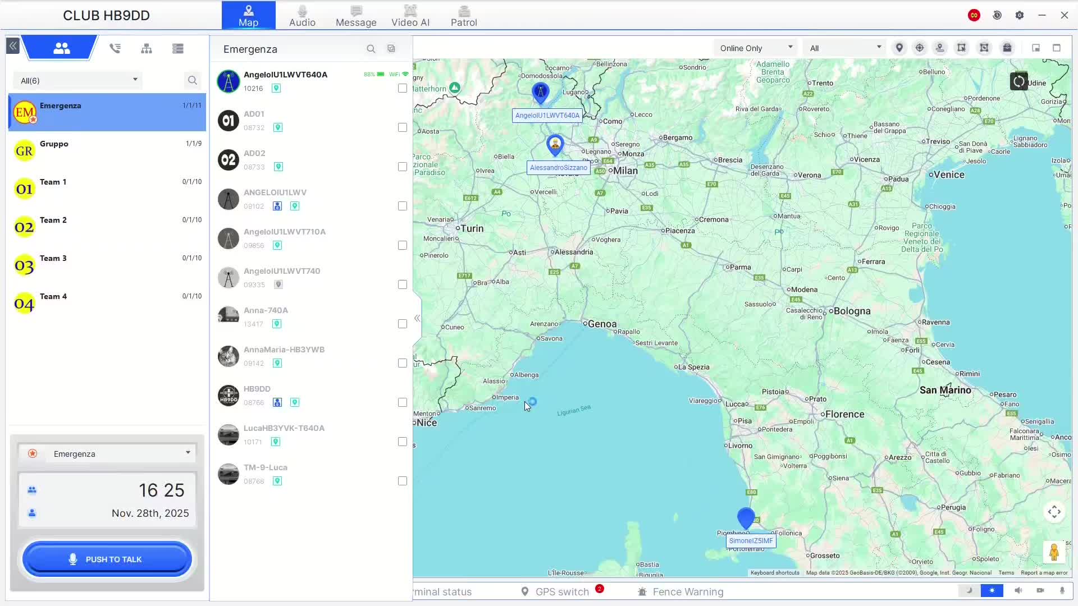Open the All device-type dropdown above map
Screen dimensions: 1078x606
845,48
